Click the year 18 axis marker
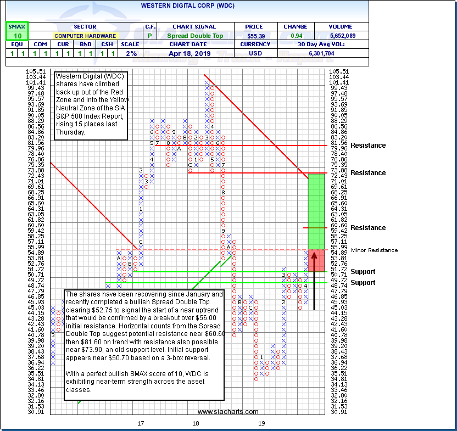Screen dimensions: 457x431 coord(196,423)
